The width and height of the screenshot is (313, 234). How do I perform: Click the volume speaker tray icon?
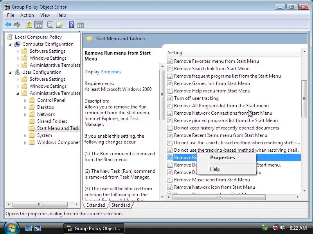[x=282, y=227]
